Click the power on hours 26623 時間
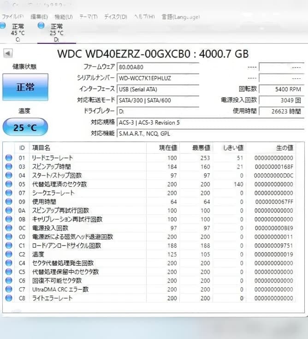This screenshot has width=308, height=339. coord(282,111)
